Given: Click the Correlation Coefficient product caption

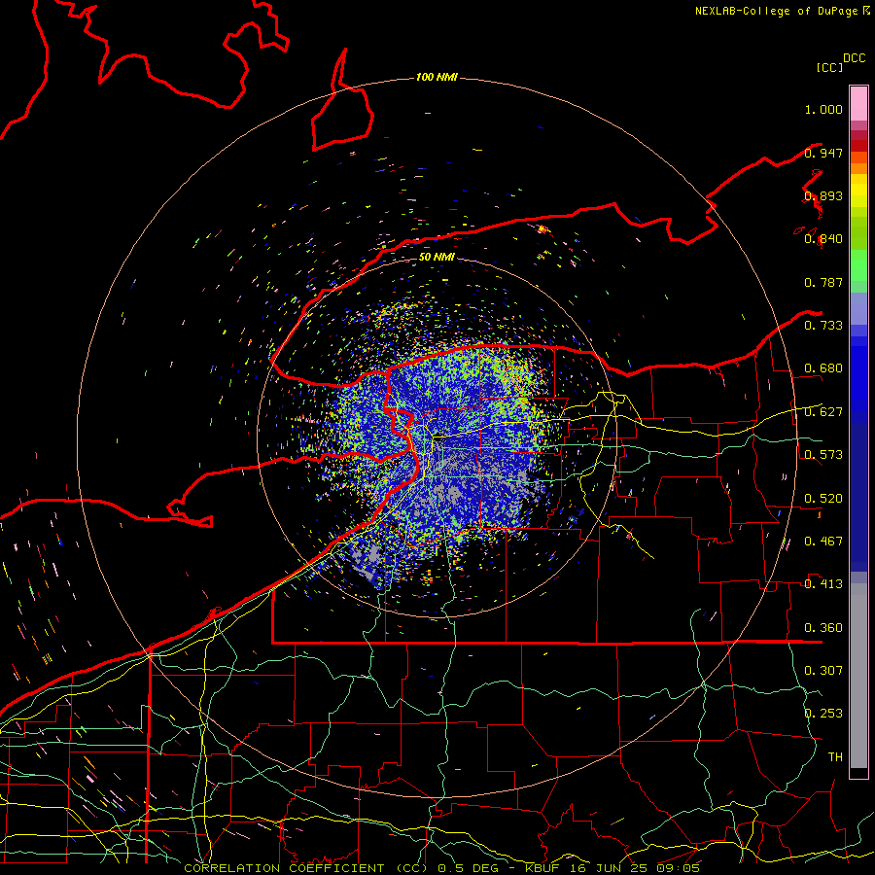Looking at the screenshot, I should pyautogui.click(x=442, y=868).
